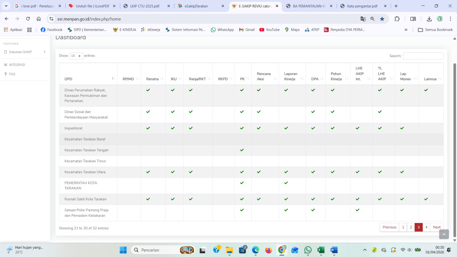Open the Show entries count dropdown
This screenshot has width=457, height=257.
point(76,56)
